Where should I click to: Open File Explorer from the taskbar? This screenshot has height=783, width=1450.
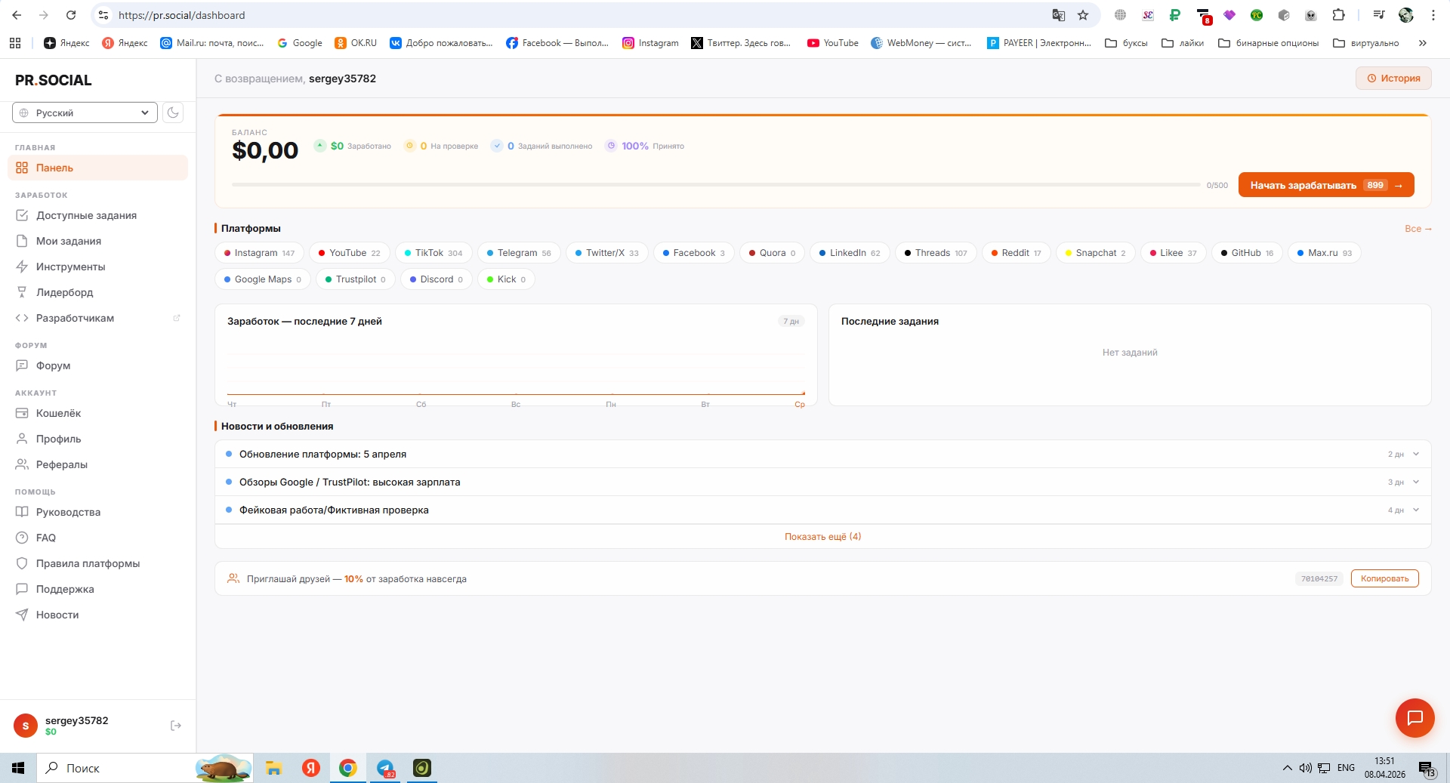coord(273,768)
